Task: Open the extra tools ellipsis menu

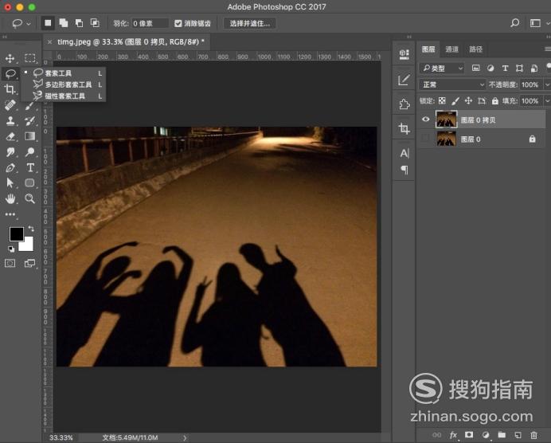Action: pyautogui.click(x=10, y=214)
